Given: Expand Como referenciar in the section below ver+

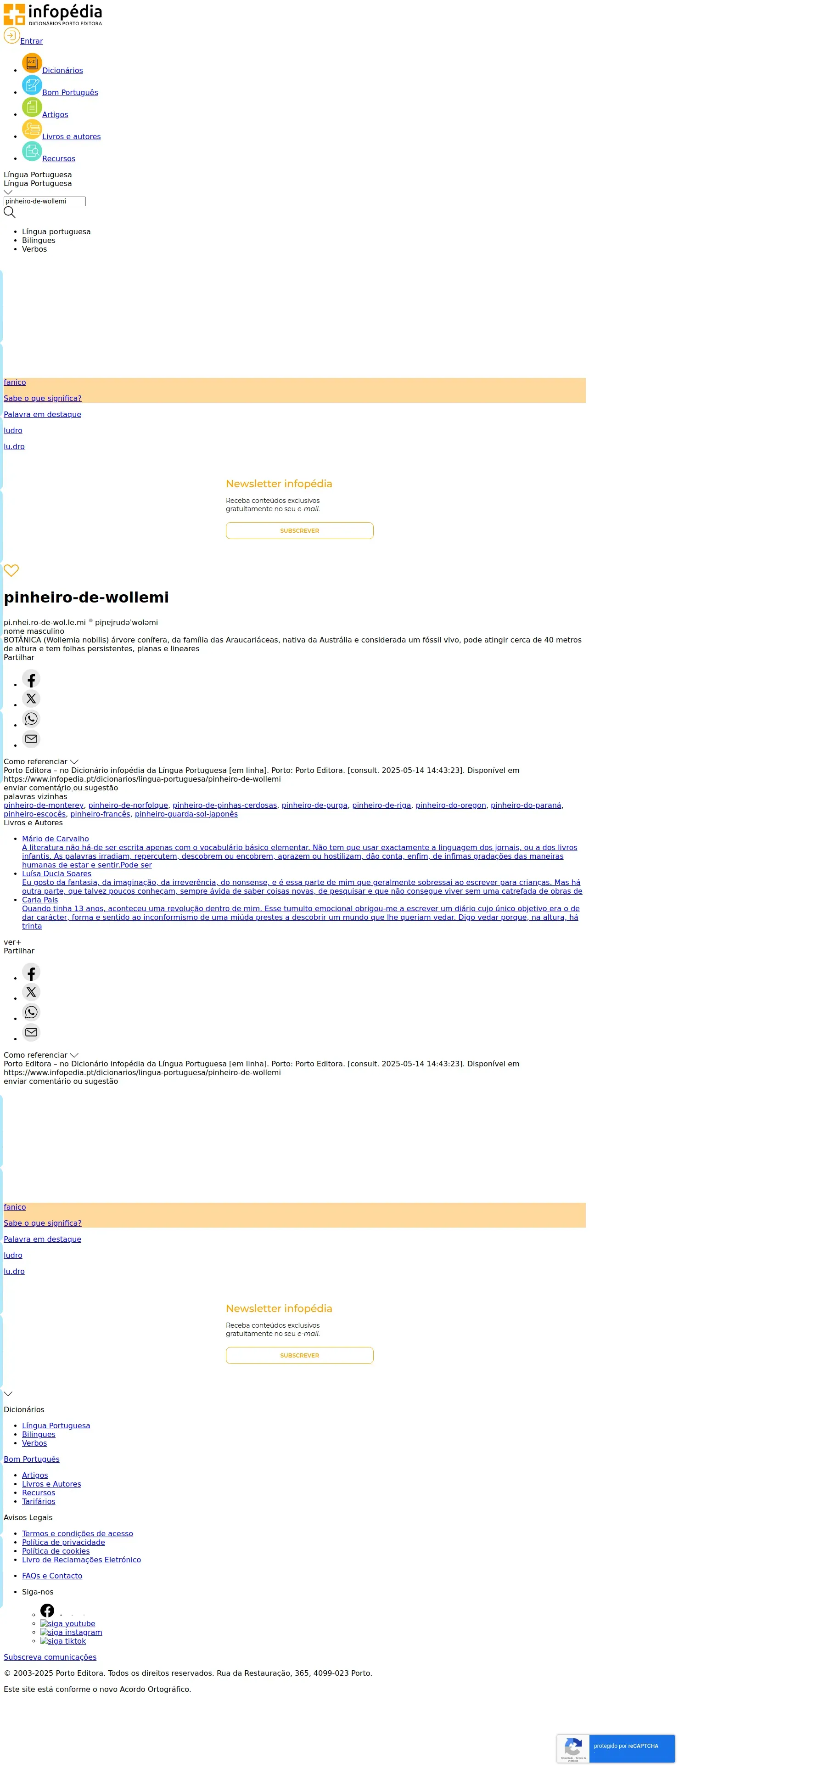Looking at the screenshot, I should click(x=74, y=1055).
